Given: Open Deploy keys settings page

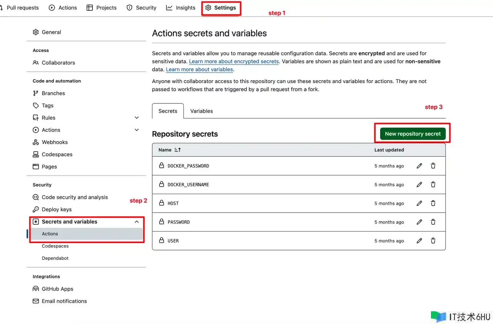Looking at the screenshot, I should click(57, 209).
